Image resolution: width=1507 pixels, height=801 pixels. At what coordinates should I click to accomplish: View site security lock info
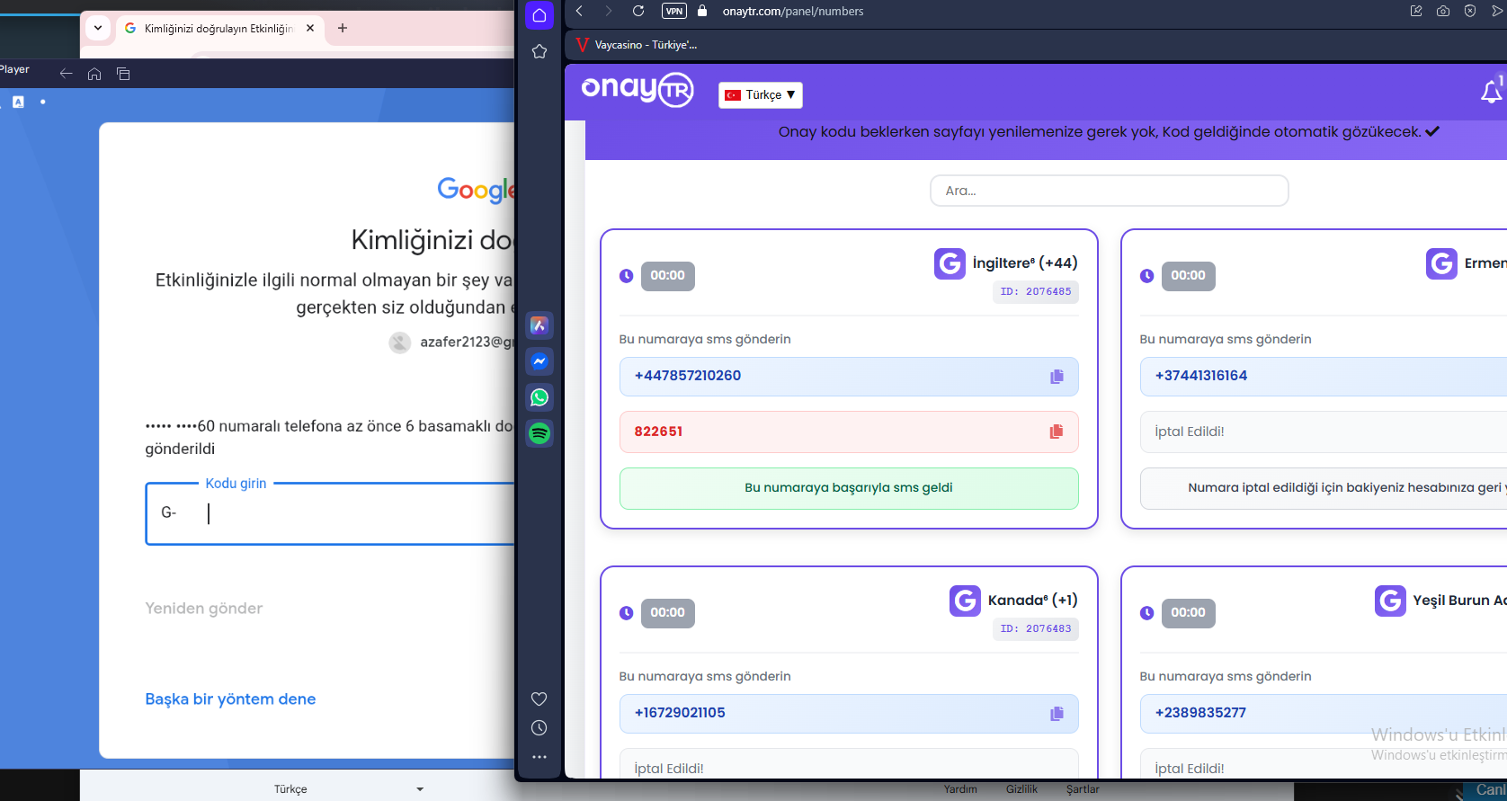[703, 11]
